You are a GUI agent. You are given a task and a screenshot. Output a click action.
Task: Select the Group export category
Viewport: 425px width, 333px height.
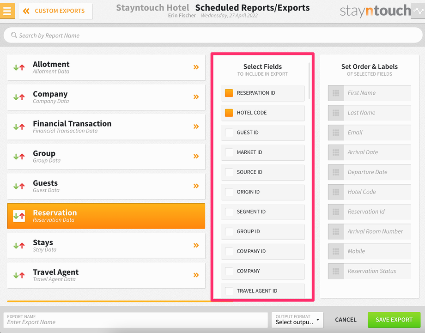106,157
